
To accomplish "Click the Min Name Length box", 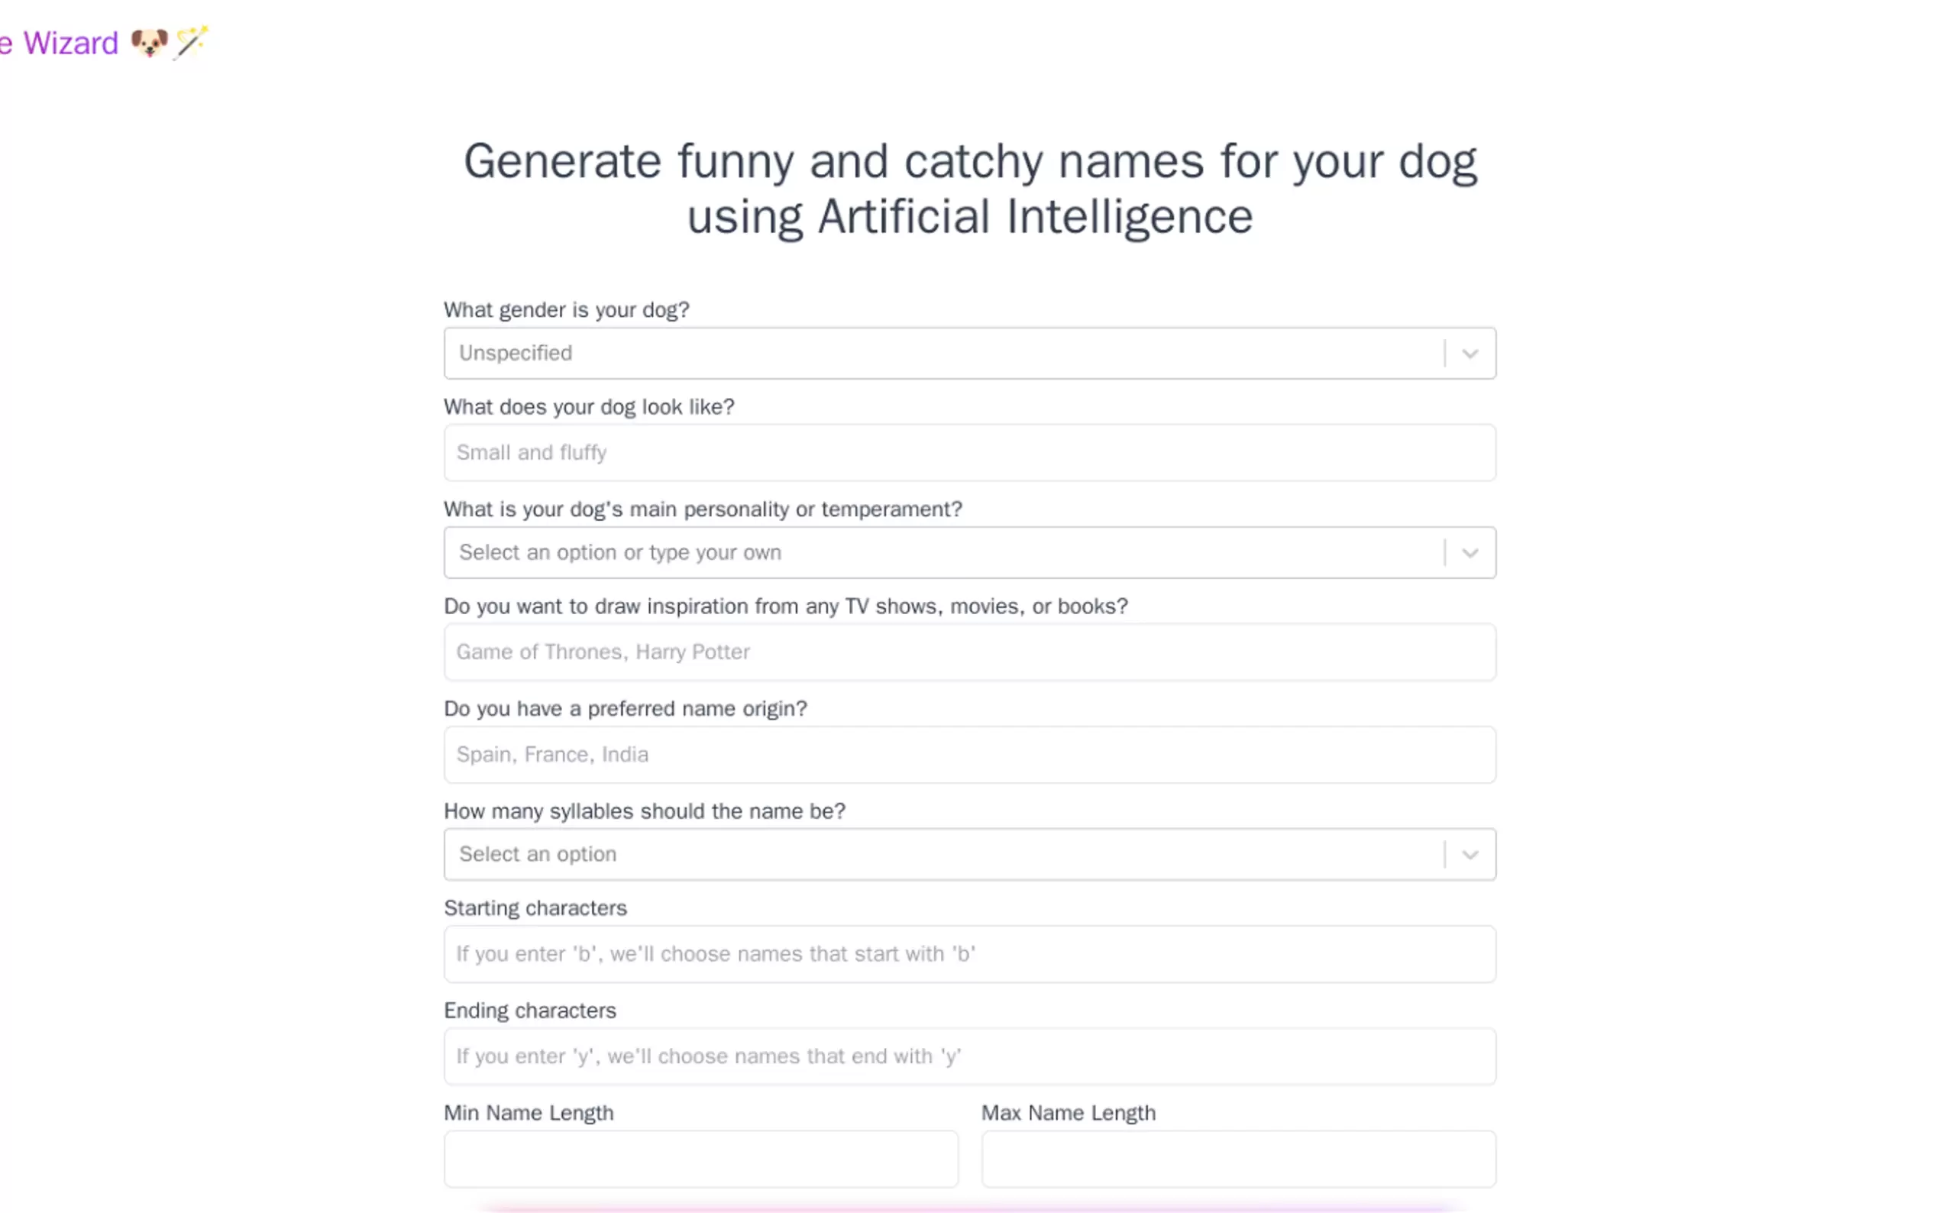I will 700,1159.
